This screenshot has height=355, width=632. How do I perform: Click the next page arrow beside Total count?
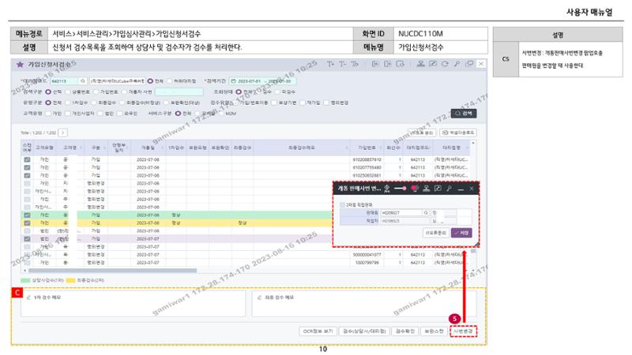click(x=63, y=133)
